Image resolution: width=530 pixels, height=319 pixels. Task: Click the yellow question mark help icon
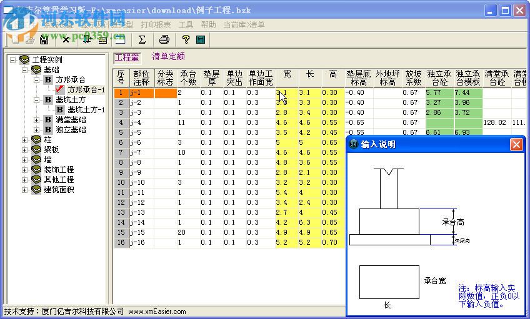(186, 40)
